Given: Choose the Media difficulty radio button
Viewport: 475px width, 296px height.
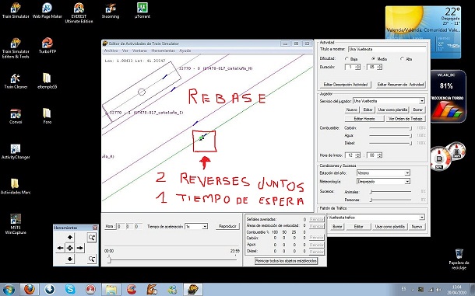Looking at the screenshot, I should [x=374, y=59].
